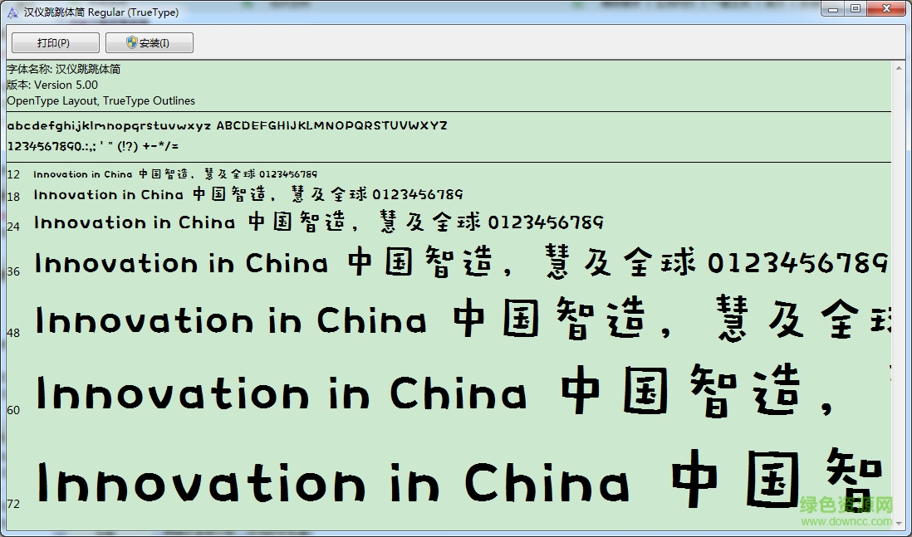
Task: Click the vertical scrollbar track
Action: pos(899,294)
